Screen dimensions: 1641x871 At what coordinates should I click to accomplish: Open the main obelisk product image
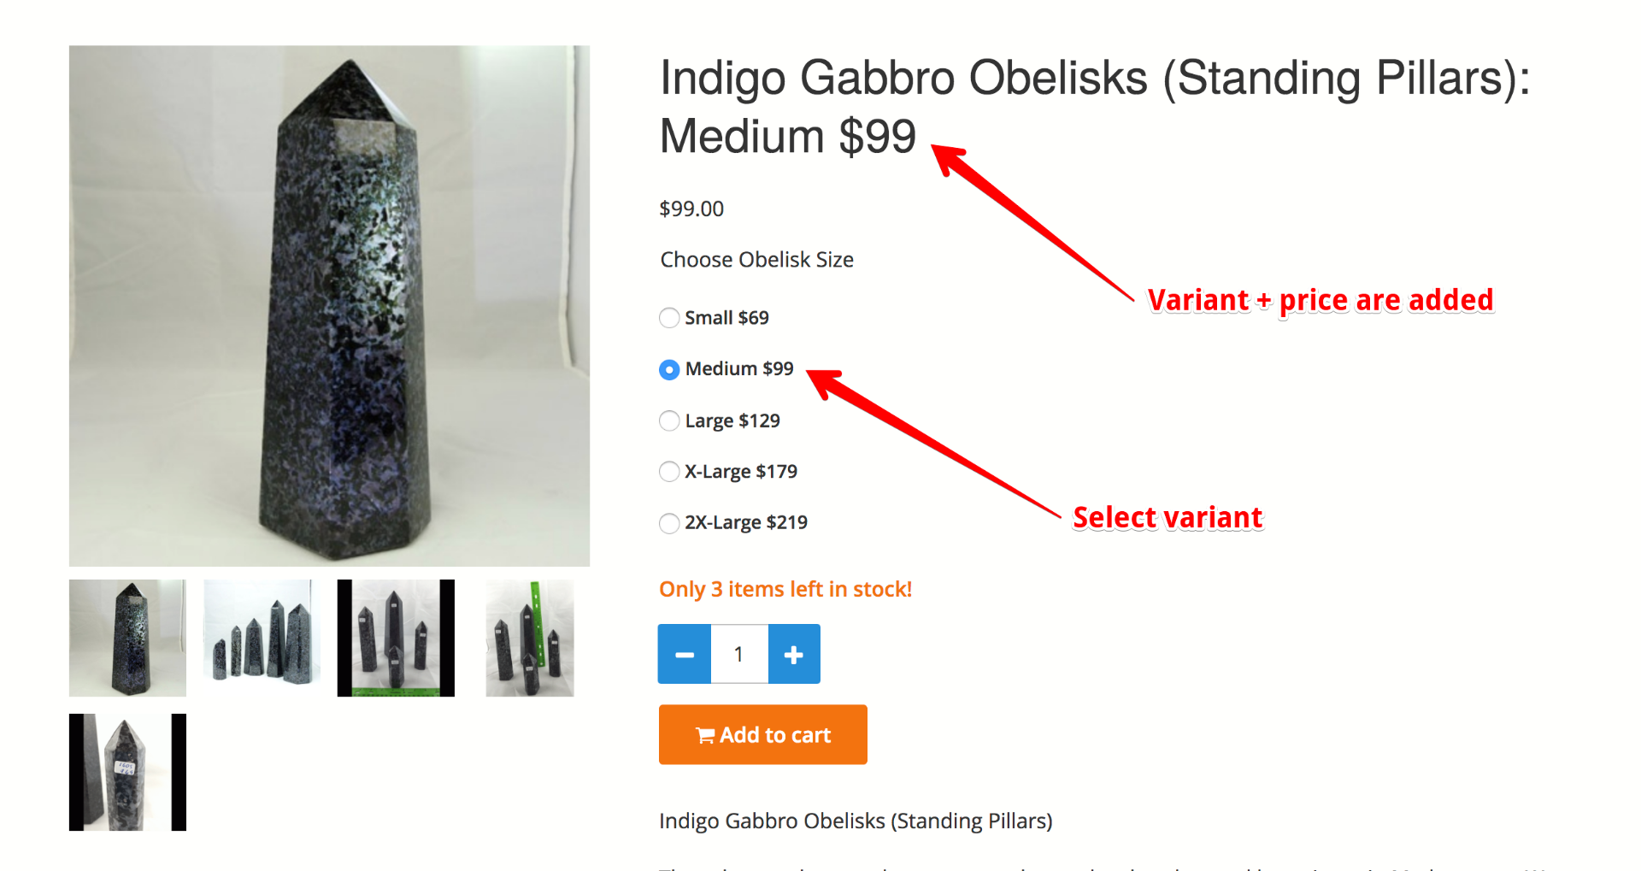pyautogui.click(x=329, y=306)
